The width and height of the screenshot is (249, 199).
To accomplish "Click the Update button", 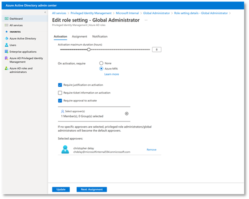I will tap(61, 189).
